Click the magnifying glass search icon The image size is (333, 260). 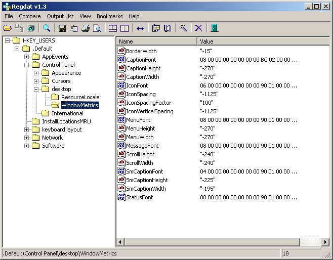point(47,28)
